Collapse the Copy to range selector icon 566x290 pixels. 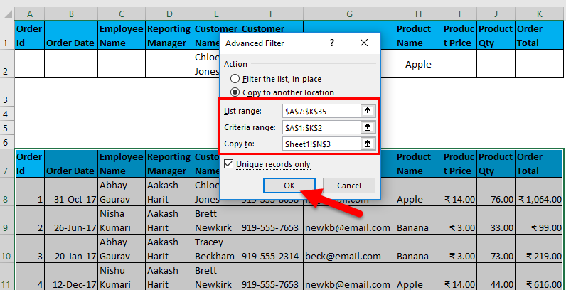368,144
